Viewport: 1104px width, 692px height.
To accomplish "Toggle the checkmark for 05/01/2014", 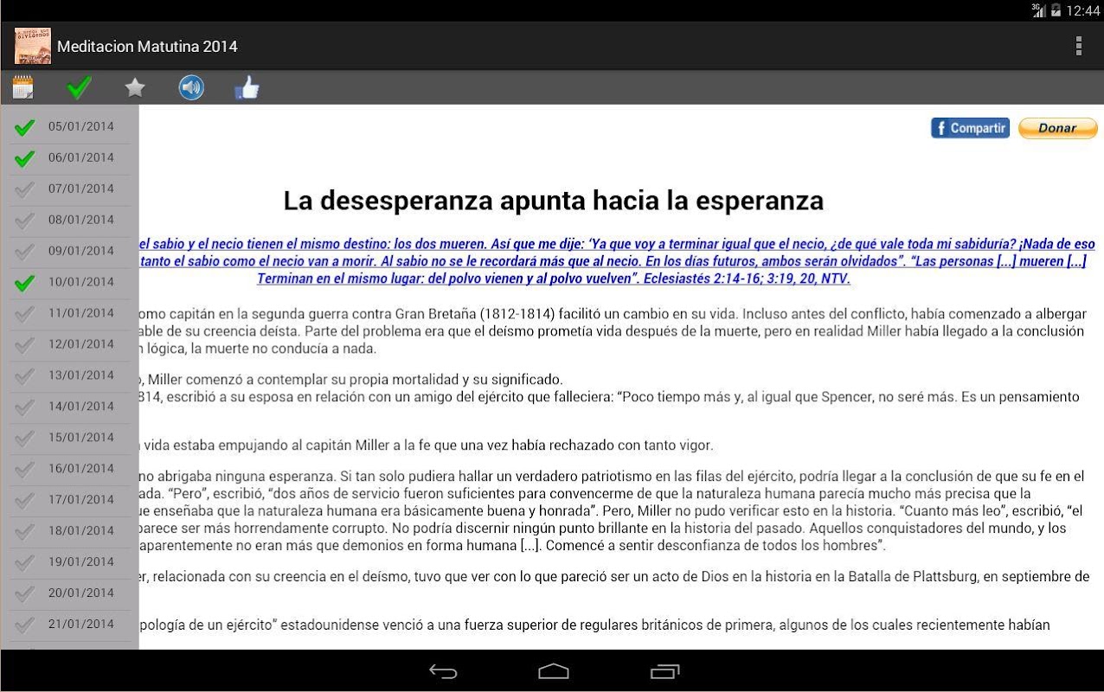I will point(25,127).
